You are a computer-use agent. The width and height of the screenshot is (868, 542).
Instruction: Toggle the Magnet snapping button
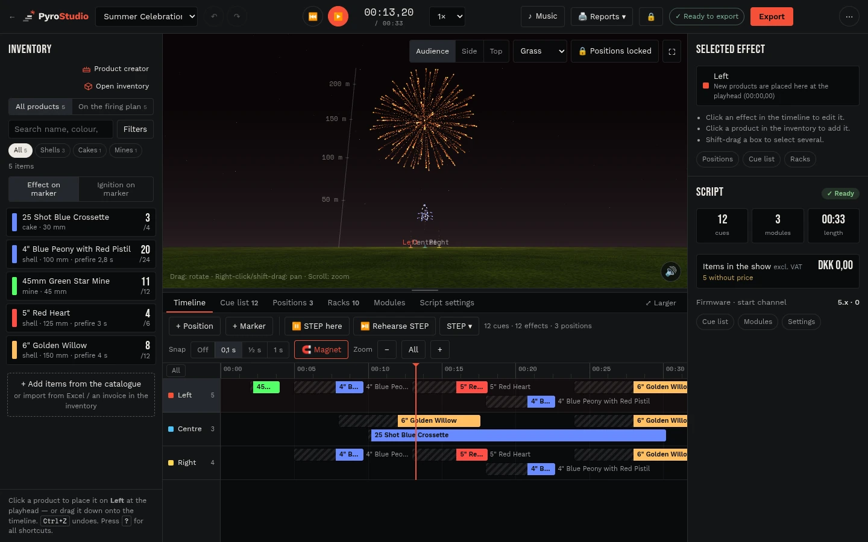pyautogui.click(x=321, y=350)
